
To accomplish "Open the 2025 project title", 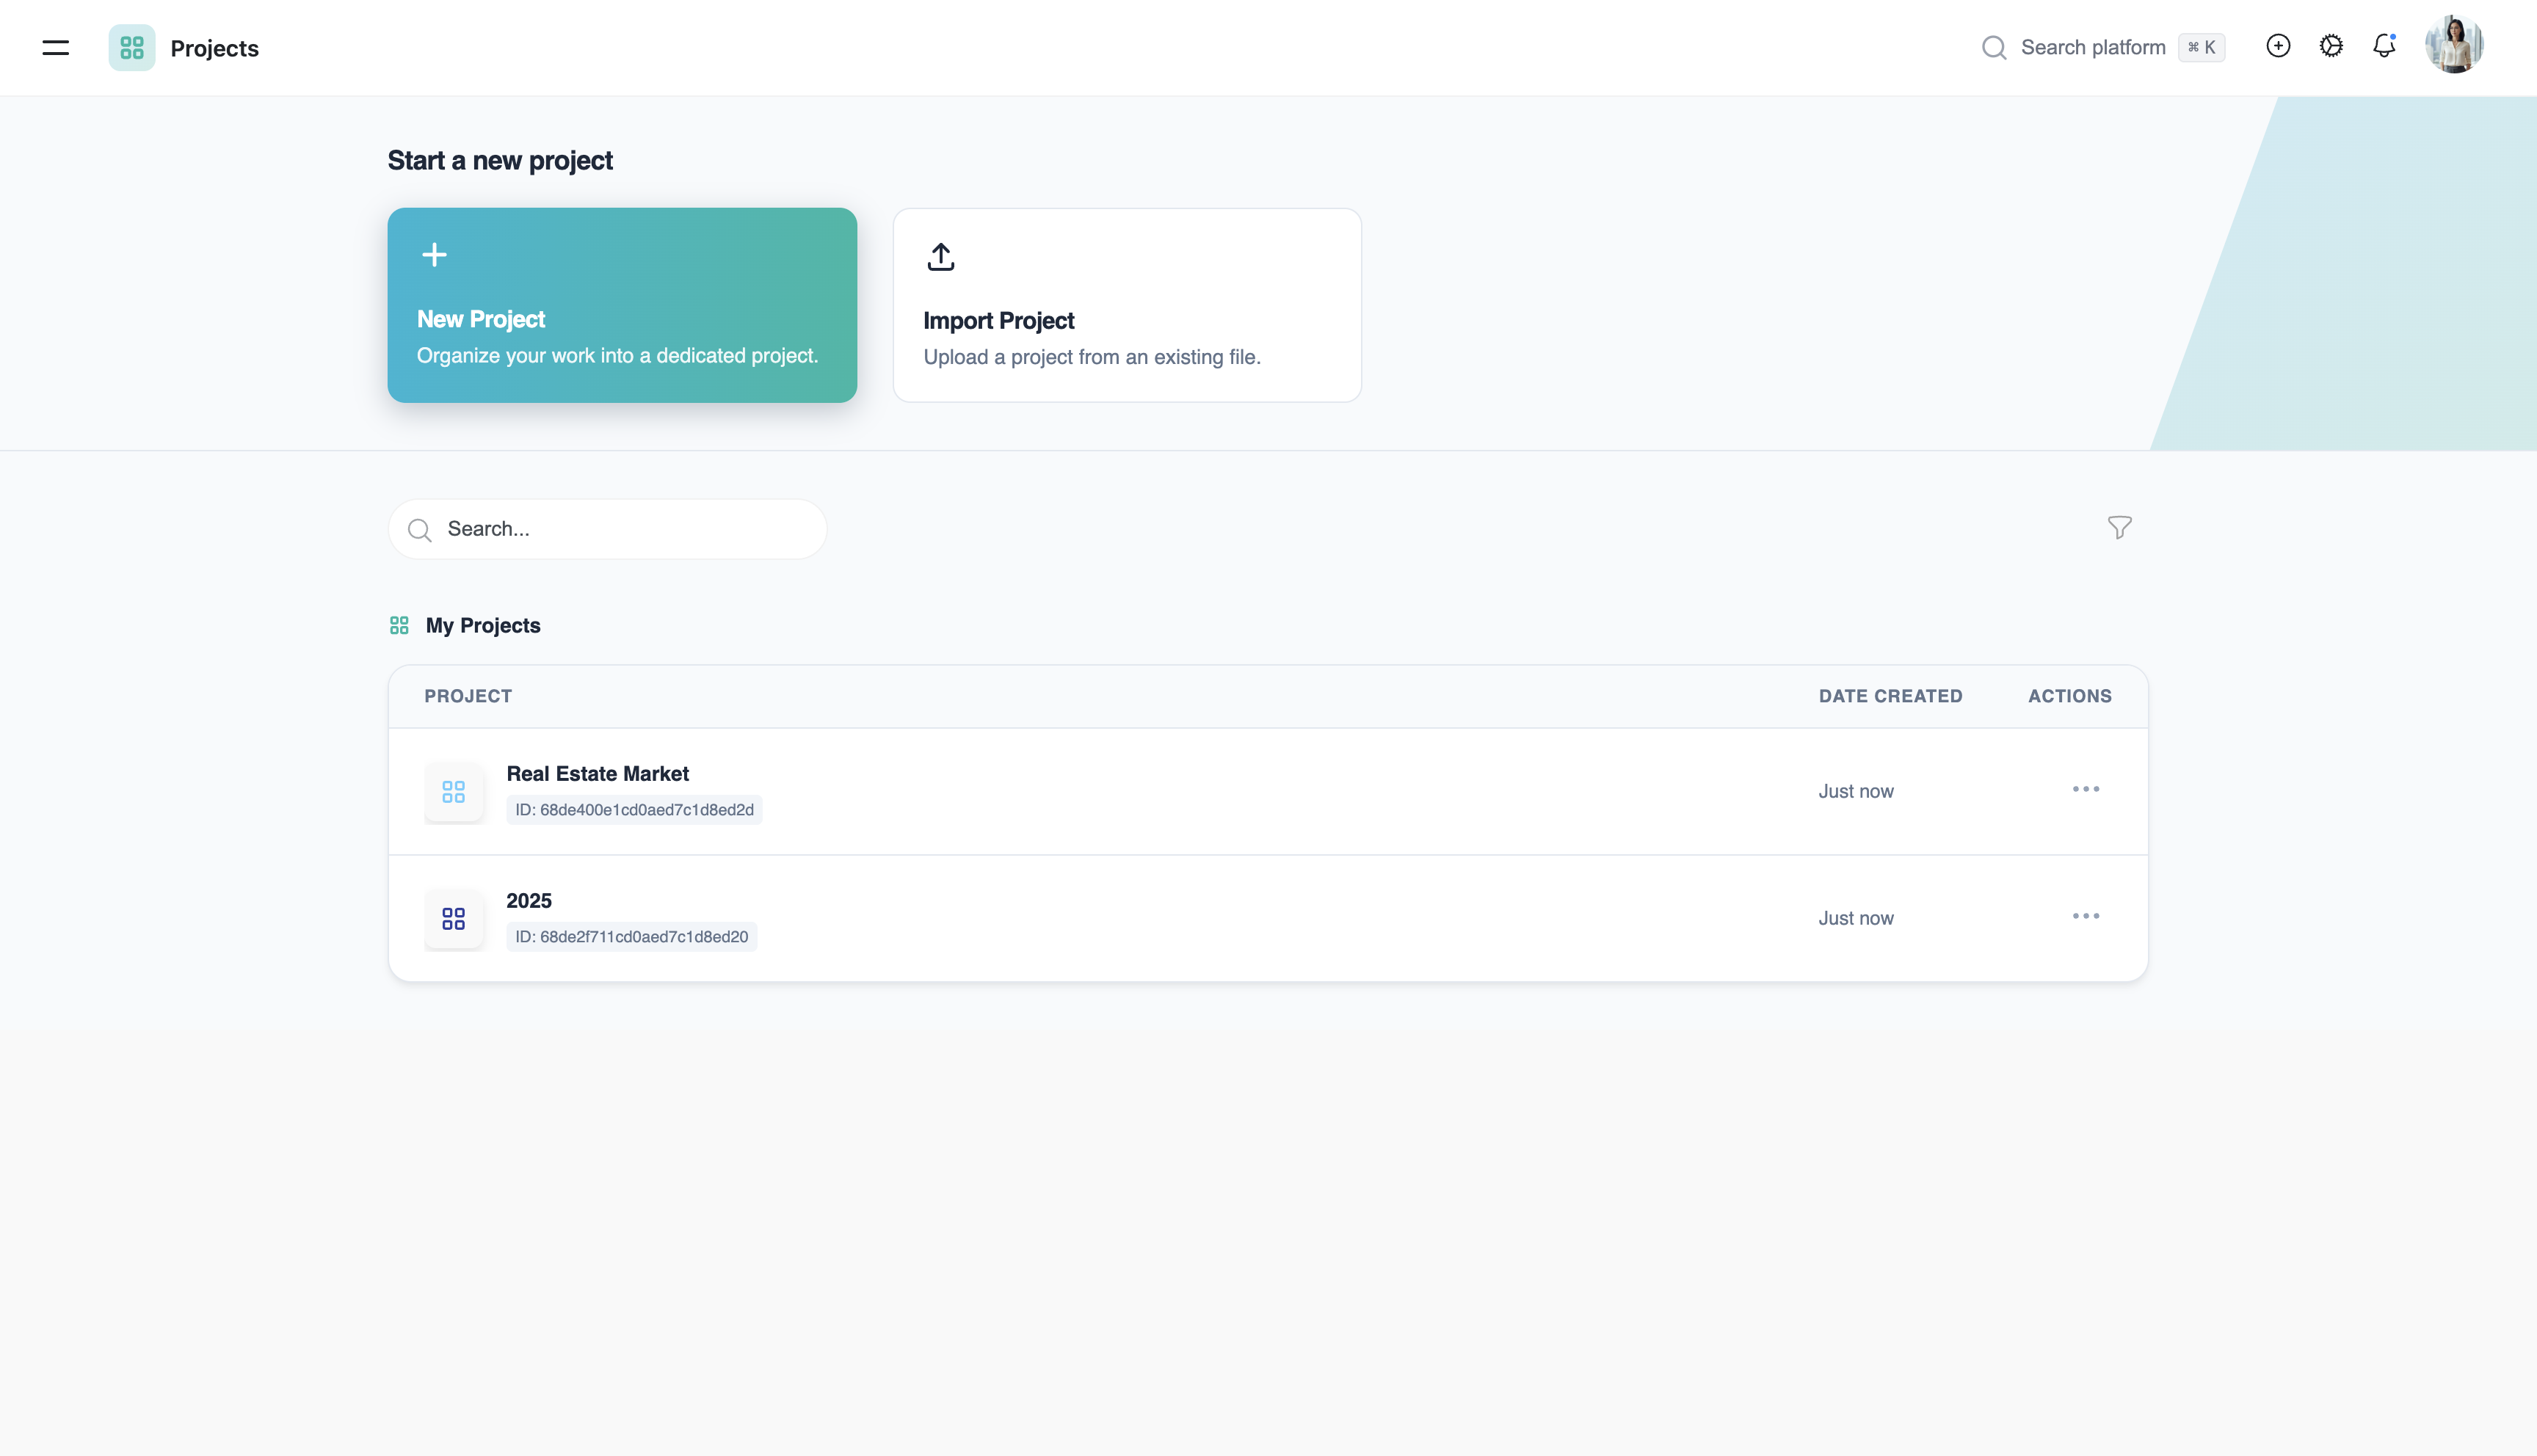I will point(529,901).
